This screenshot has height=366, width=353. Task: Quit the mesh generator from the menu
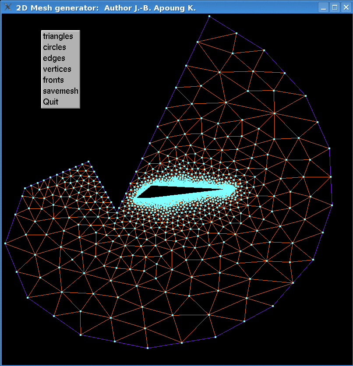click(x=50, y=102)
